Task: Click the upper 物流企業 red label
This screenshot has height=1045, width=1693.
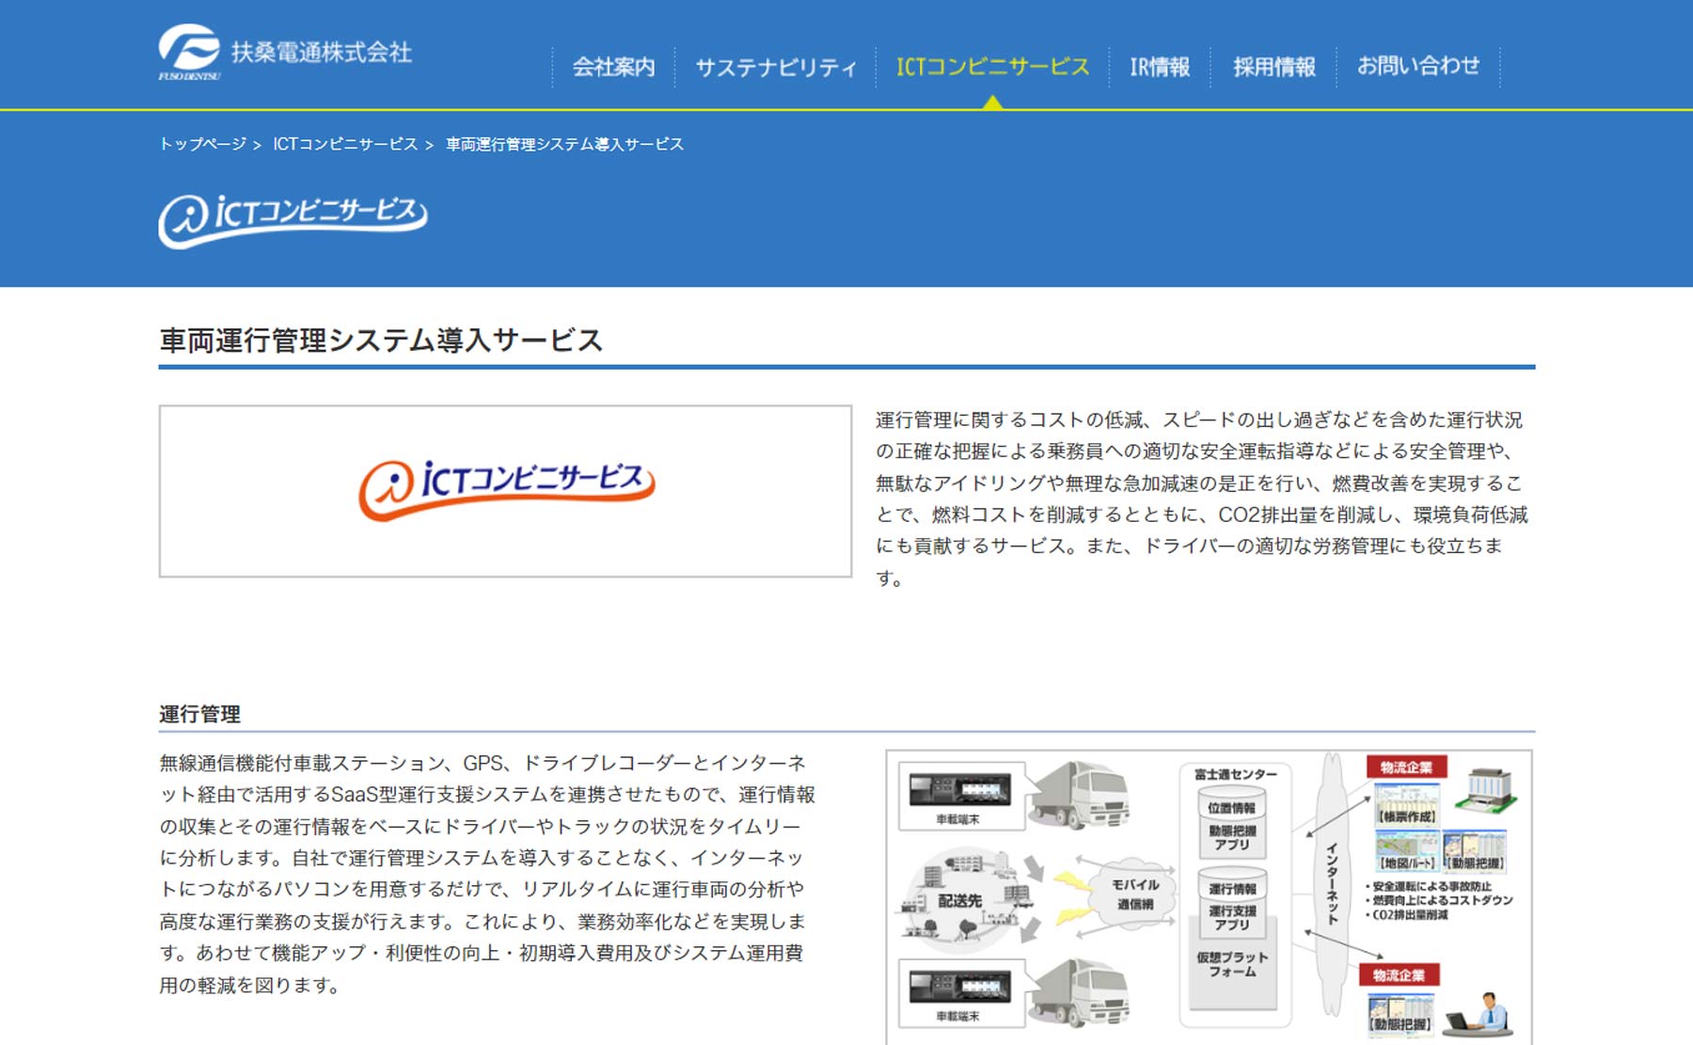Action: click(1406, 767)
